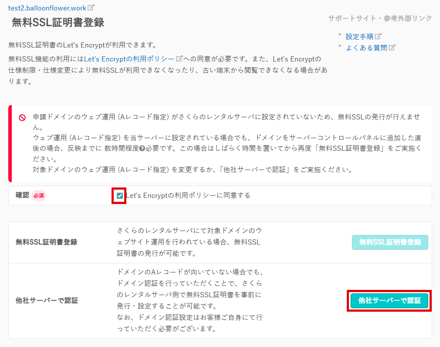Click the greyed-out 無料SSL証明書登録 button
Viewport: 440px width, 347px height.
[x=389, y=242]
